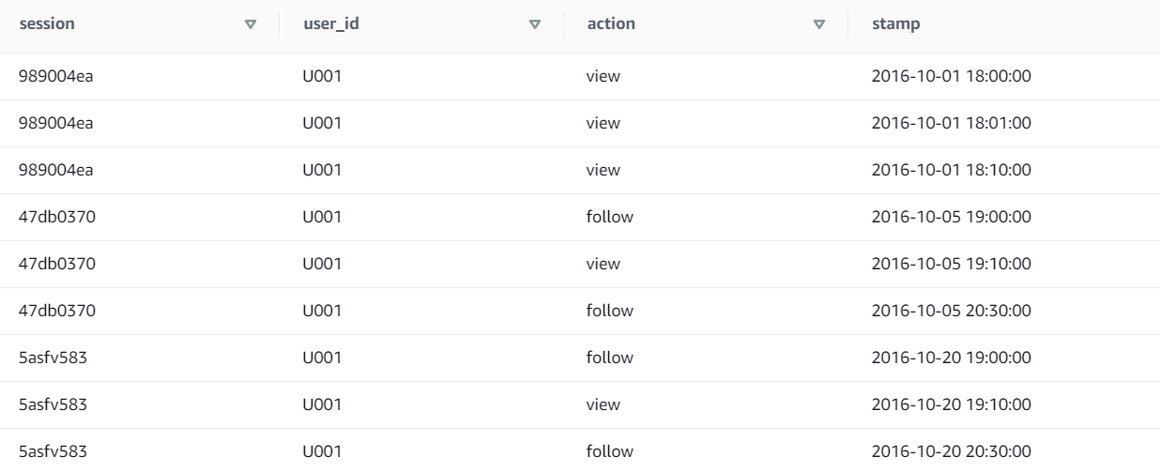Click timestamp 2016-10-05 19:00:00 cell
1160x473 pixels.
952,217
